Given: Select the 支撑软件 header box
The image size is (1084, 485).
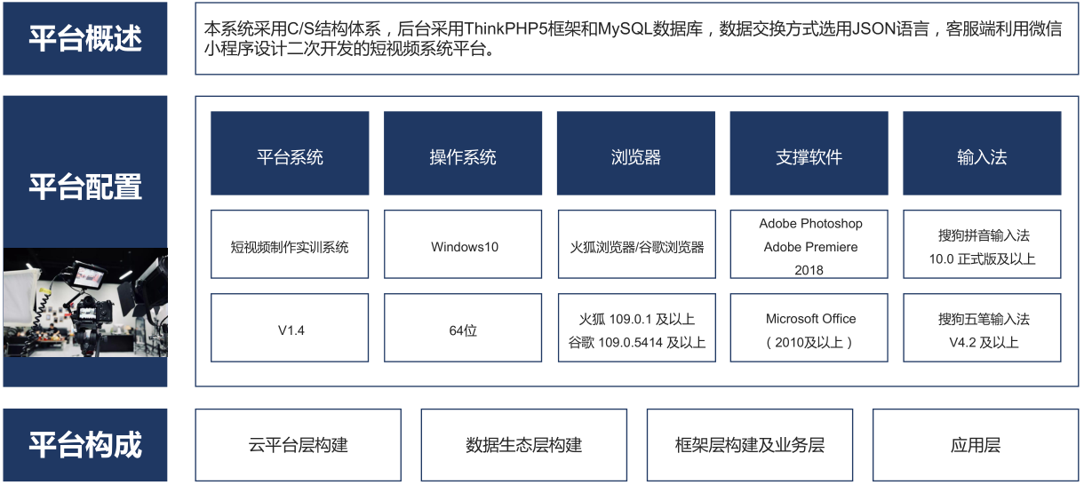Looking at the screenshot, I should tap(809, 153).
